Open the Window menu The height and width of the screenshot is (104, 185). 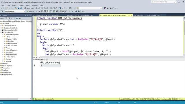35,5
